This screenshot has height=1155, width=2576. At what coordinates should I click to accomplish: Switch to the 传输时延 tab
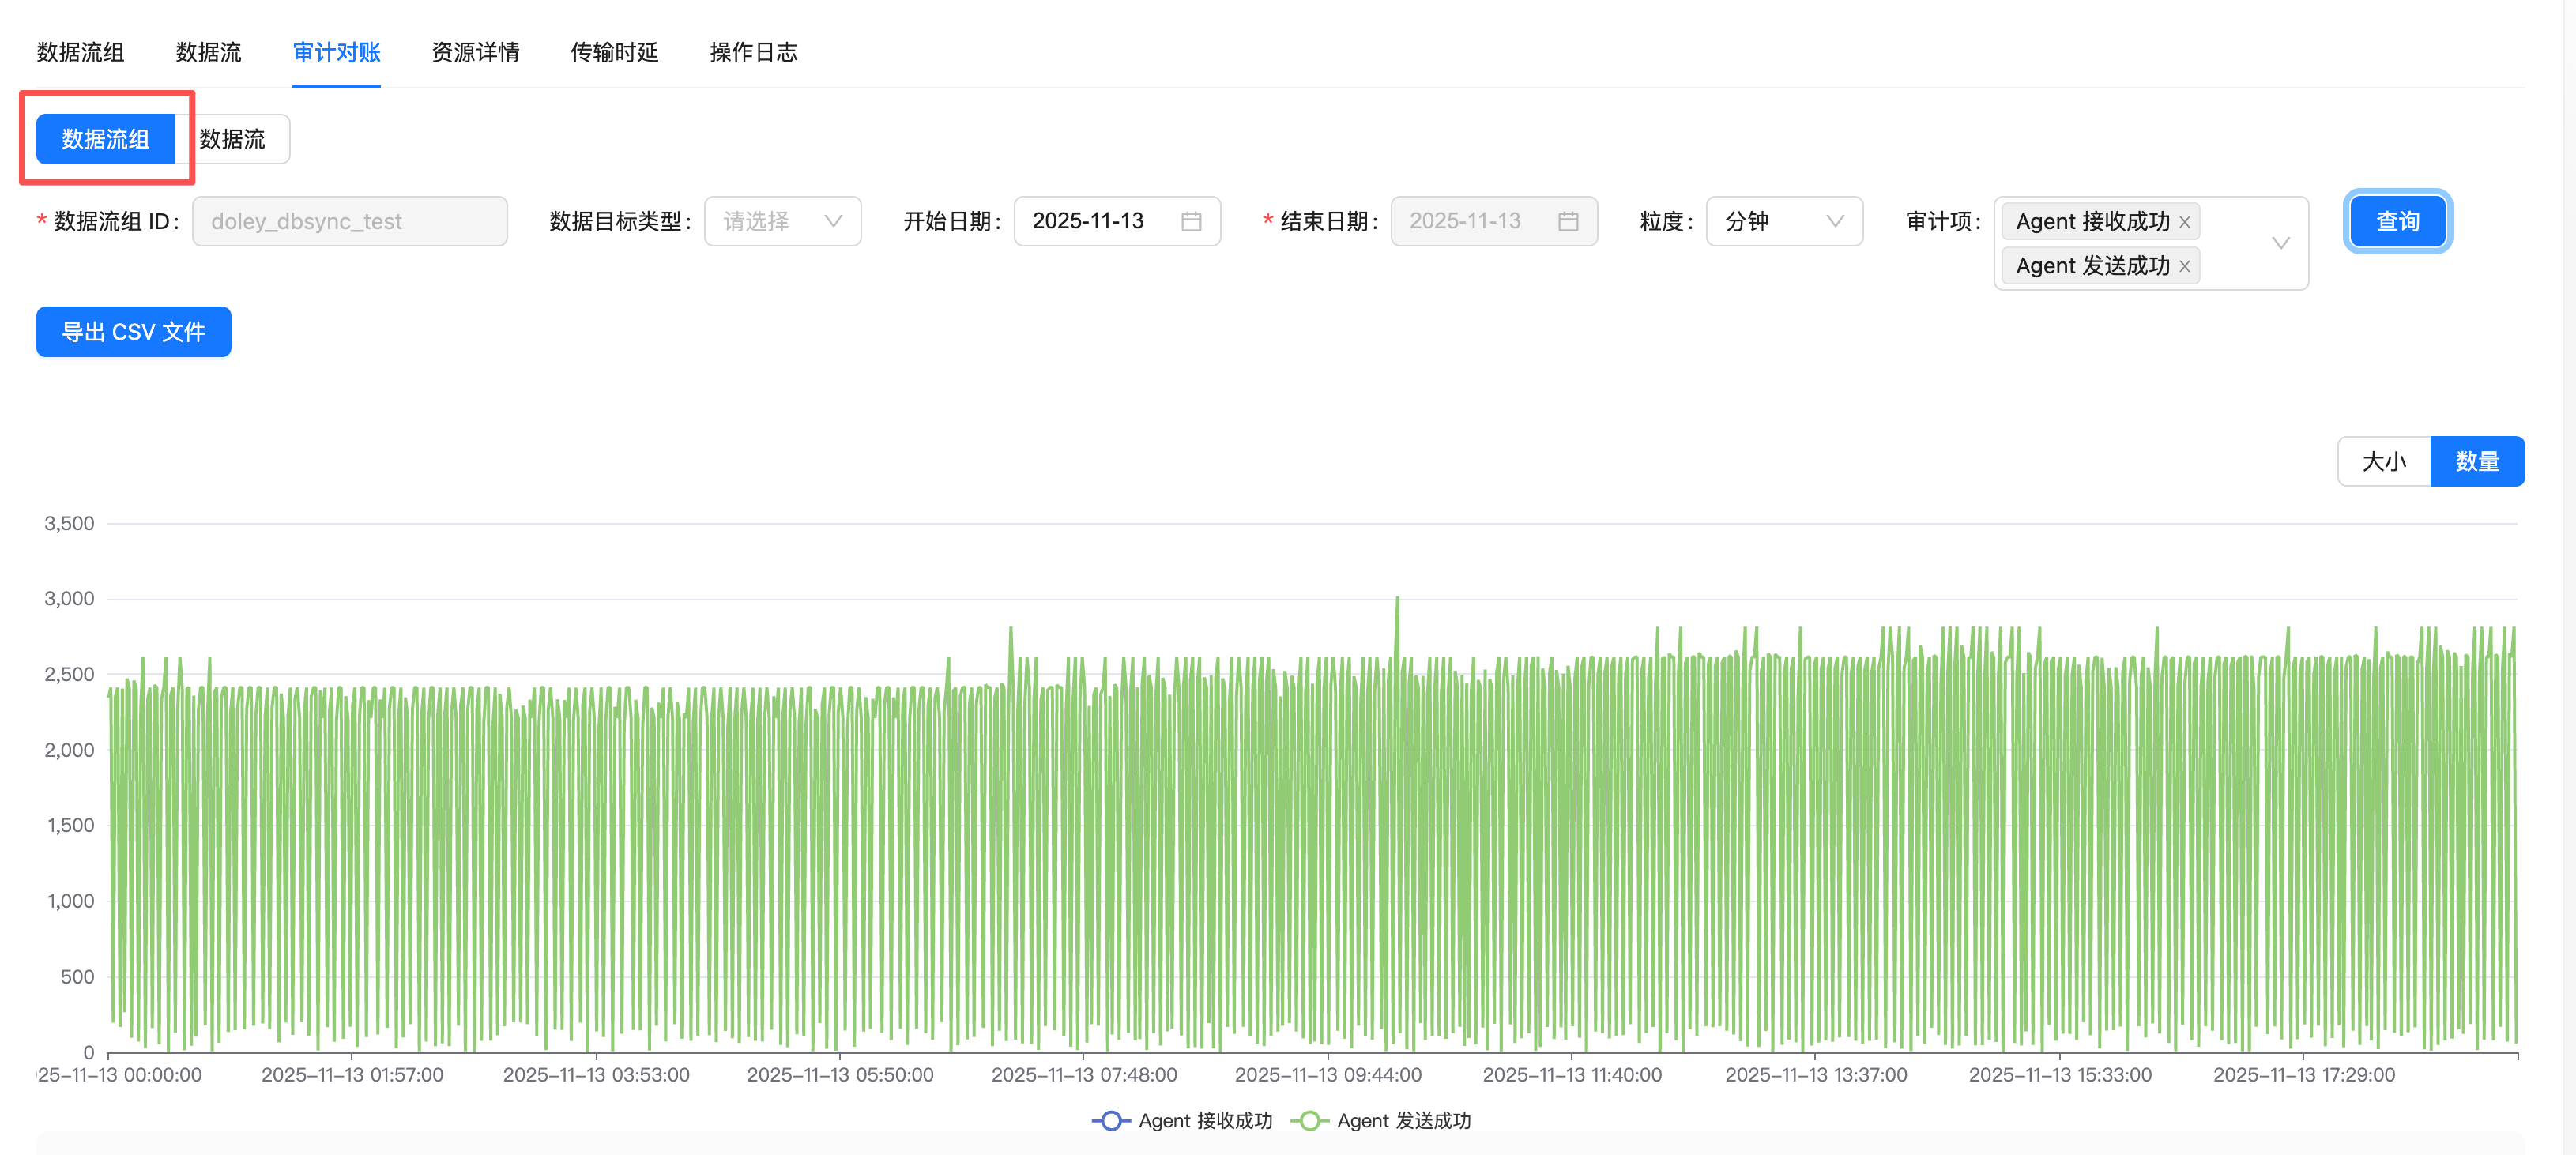click(x=614, y=52)
